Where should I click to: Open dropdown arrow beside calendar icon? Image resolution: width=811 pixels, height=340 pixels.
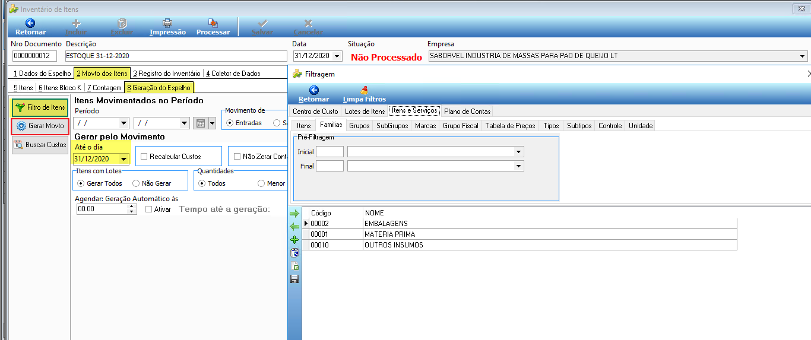click(212, 123)
